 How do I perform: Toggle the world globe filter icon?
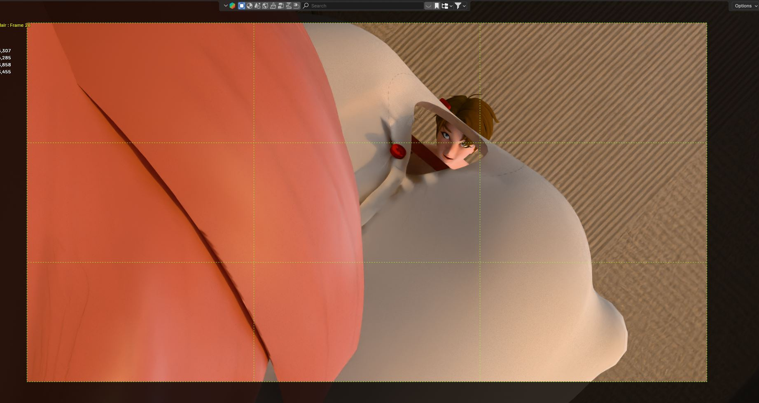(x=265, y=6)
